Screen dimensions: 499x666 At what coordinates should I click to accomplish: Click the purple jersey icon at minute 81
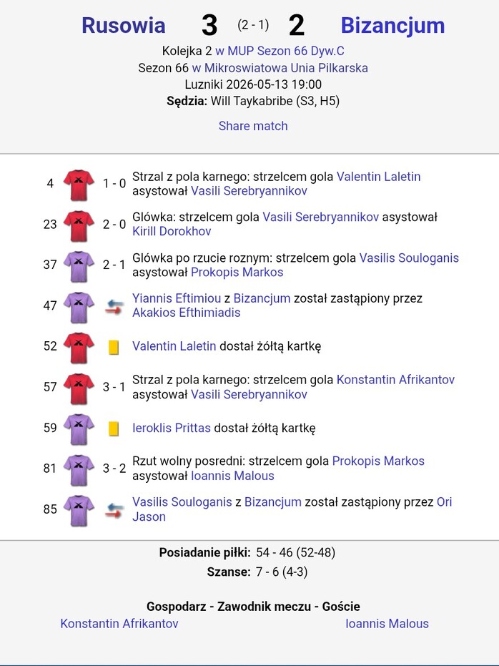tap(79, 470)
